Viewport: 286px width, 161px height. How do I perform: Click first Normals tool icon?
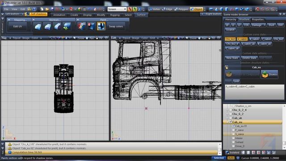point(38,26)
